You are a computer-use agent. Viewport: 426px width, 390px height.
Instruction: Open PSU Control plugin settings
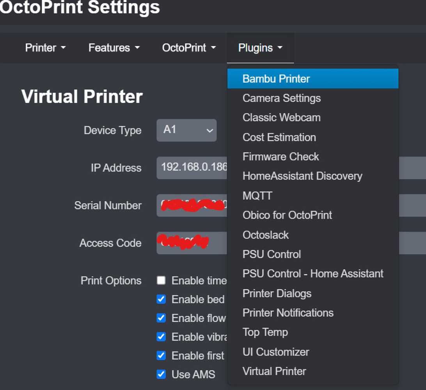[x=272, y=254]
